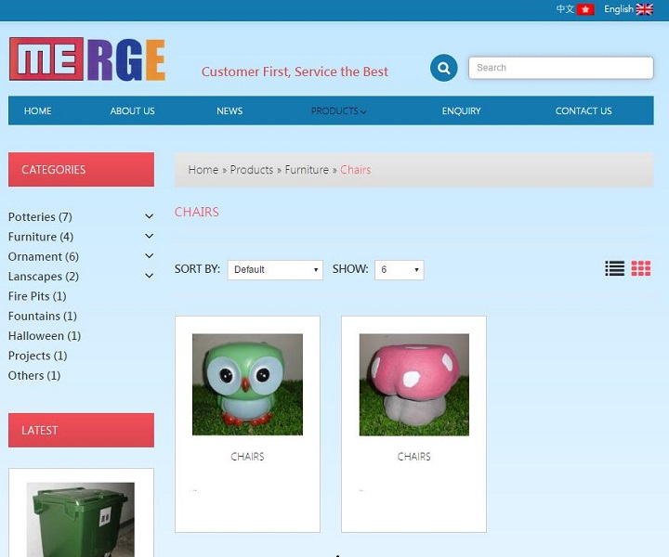Open Others (1) category
The image size is (669, 557).
(34, 375)
